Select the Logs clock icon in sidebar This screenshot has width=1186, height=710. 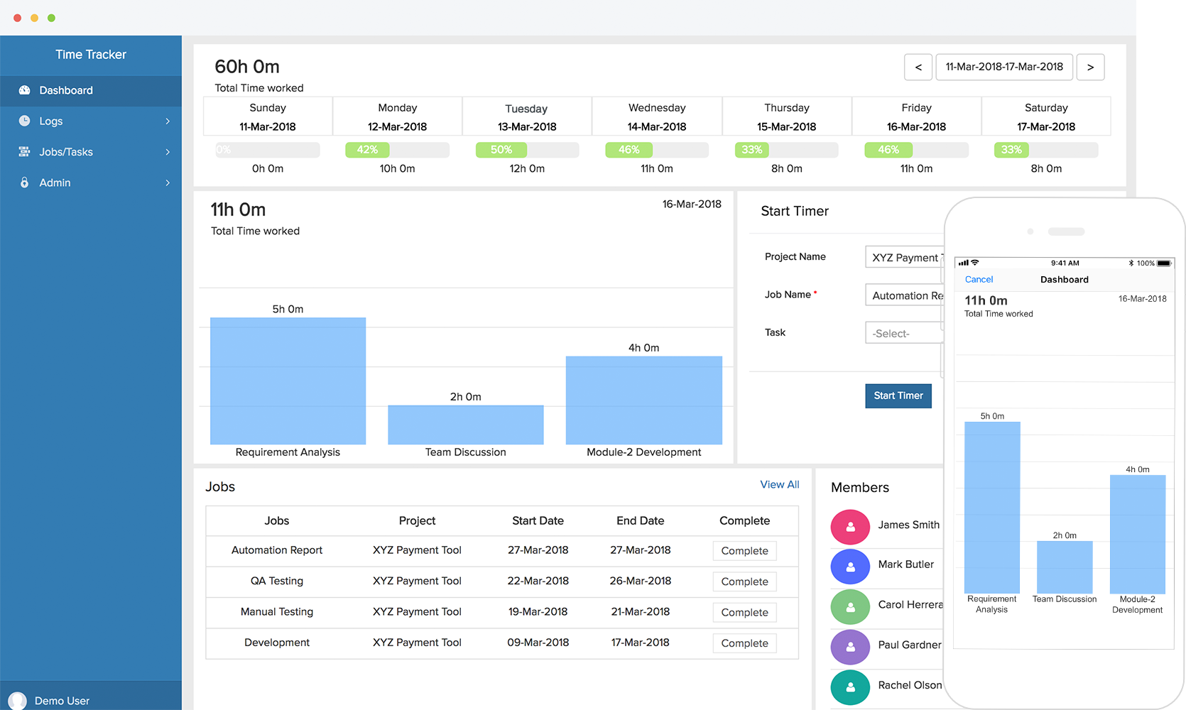click(24, 121)
